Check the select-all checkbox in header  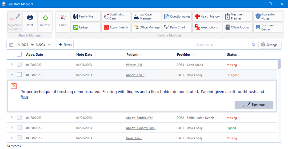point(19,54)
